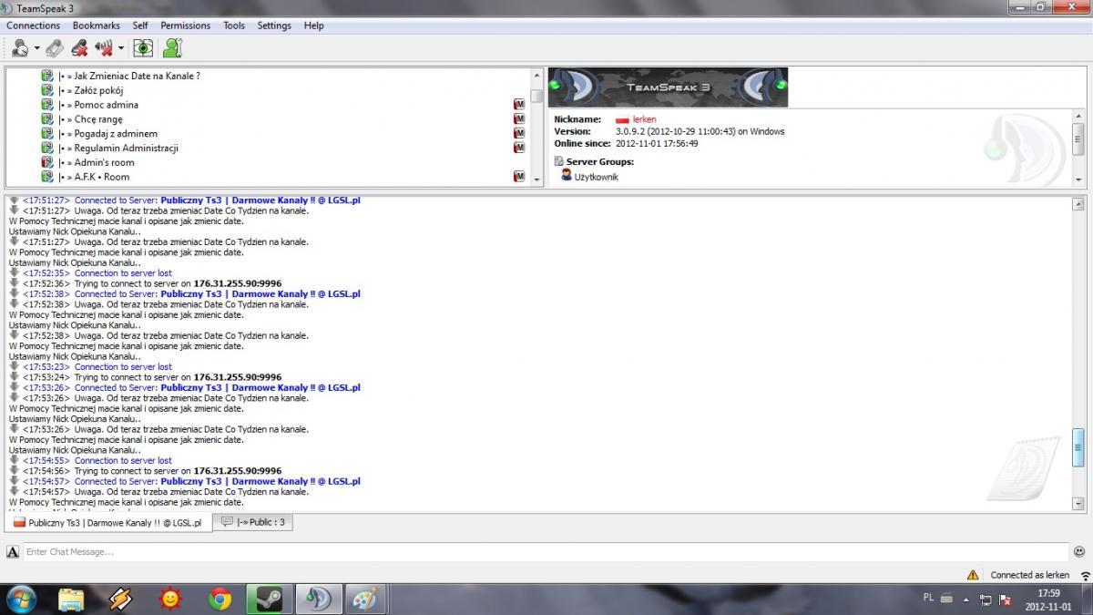Open Windows Explorer from the taskbar

(x=72, y=600)
